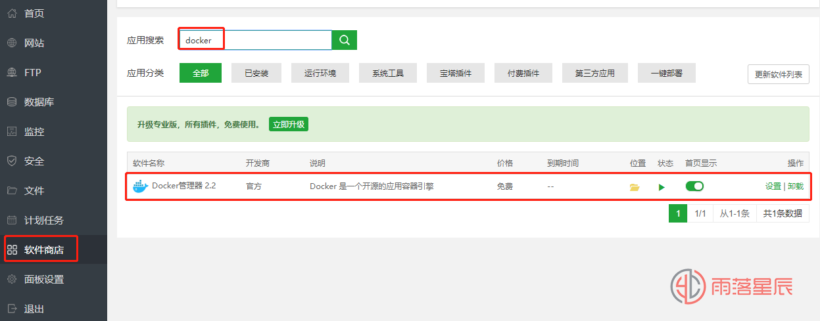The image size is (820, 321).
Task: Click the 软件名称 column header
Action: (x=149, y=163)
